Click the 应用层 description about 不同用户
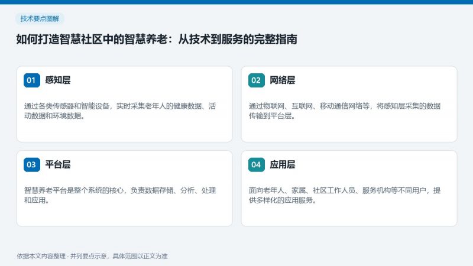This screenshot has height=266, width=473. click(x=345, y=196)
